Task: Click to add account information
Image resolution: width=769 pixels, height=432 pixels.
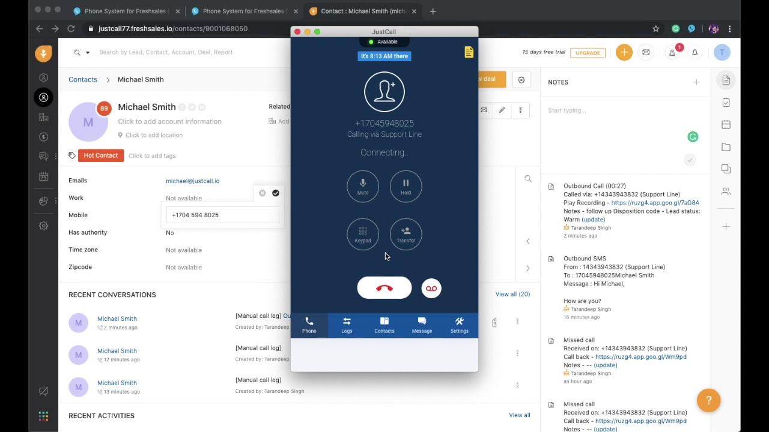Action: pos(169,121)
